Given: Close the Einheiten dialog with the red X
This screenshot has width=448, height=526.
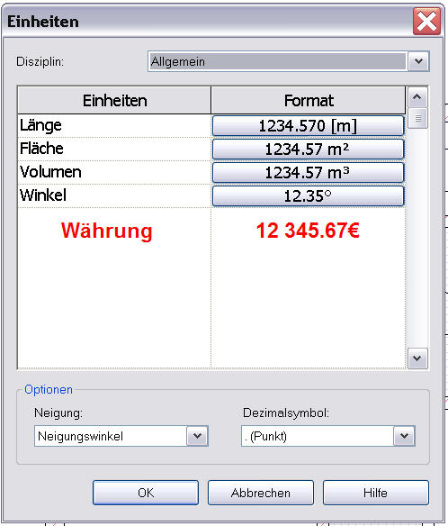Looking at the screenshot, I should coord(426,22).
